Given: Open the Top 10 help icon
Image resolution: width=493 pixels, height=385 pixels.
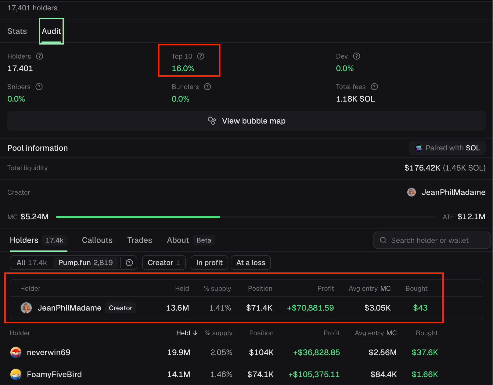Looking at the screenshot, I should pyautogui.click(x=201, y=56).
